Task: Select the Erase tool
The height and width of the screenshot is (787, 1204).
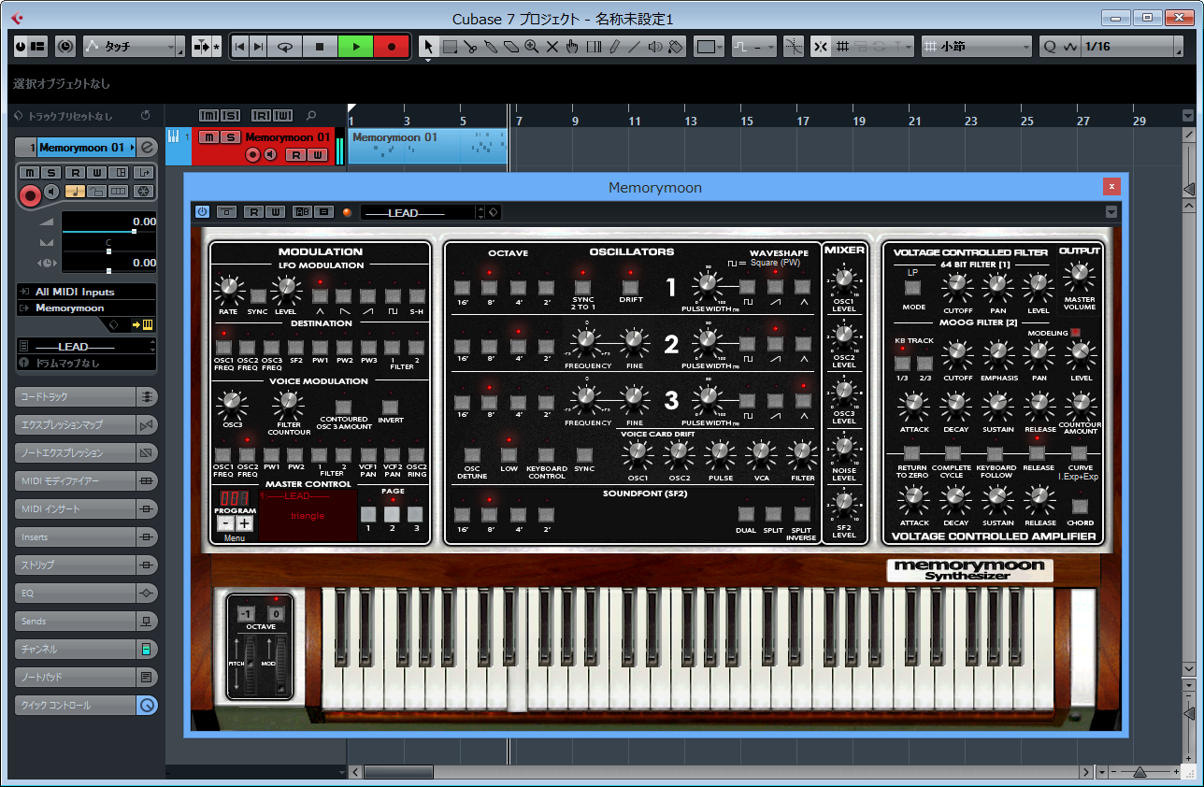Action: point(511,46)
